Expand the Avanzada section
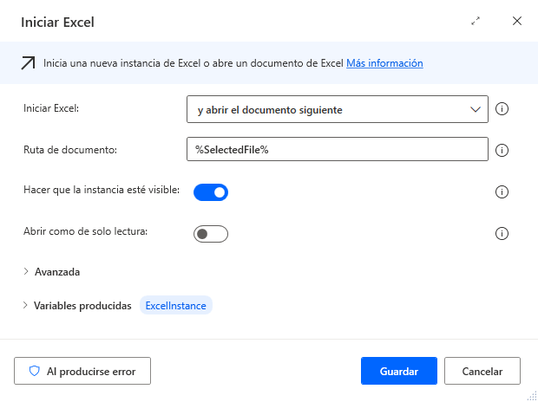 coord(52,272)
